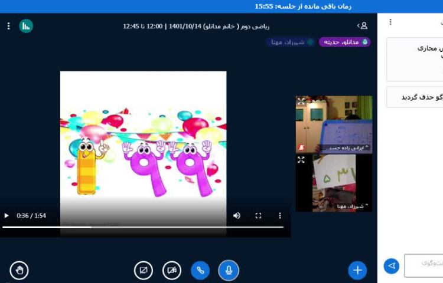Mute the microphone button
Image resolution: width=443 pixels, height=283 pixels.
(229, 271)
